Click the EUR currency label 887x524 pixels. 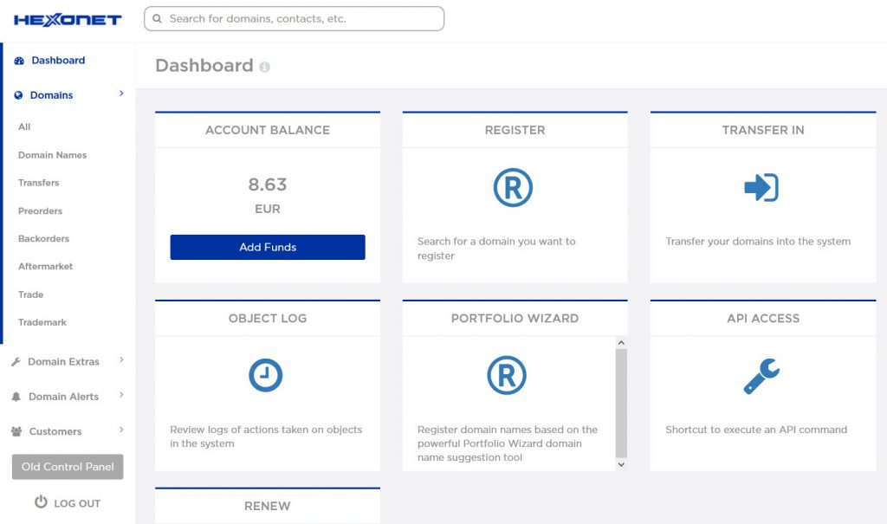[268, 209]
